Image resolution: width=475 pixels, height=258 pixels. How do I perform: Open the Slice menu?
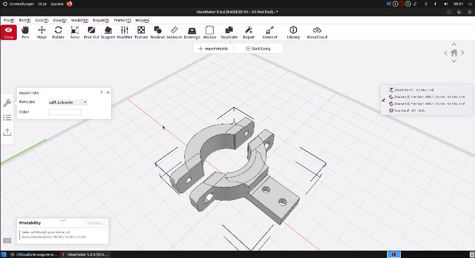tap(42, 21)
